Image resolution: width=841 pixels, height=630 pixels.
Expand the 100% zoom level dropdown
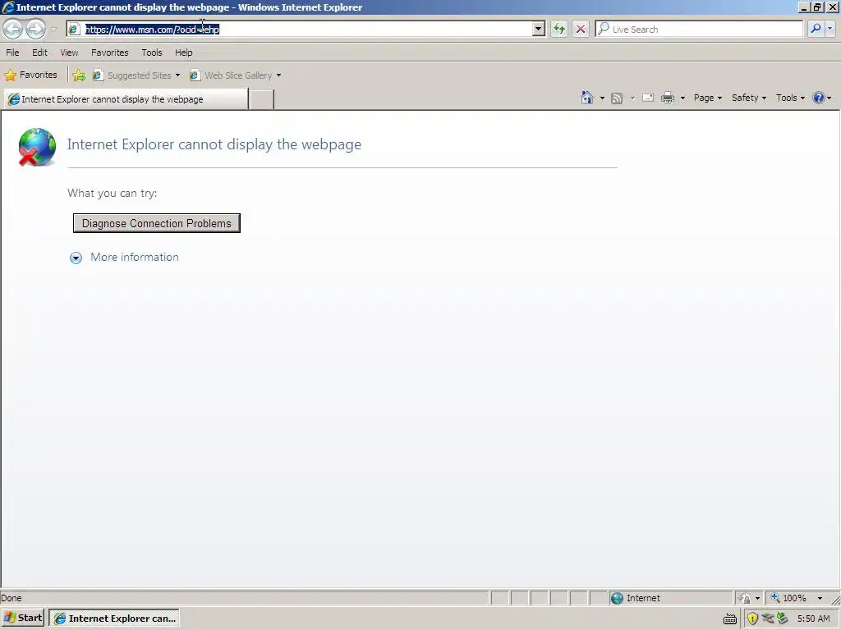pos(820,598)
